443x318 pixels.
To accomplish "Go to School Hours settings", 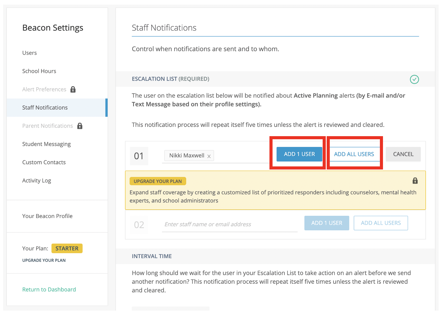I will tap(39, 71).
